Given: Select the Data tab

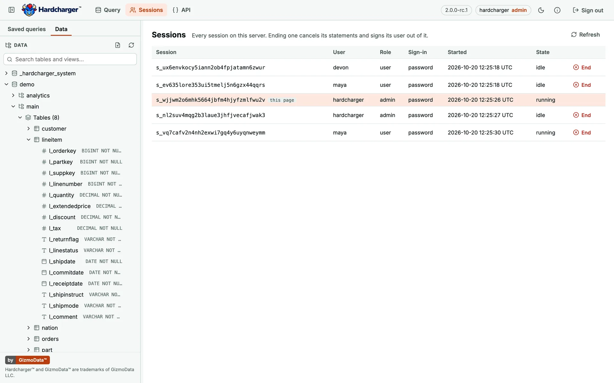Looking at the screenshot, I should pos(61,29).
